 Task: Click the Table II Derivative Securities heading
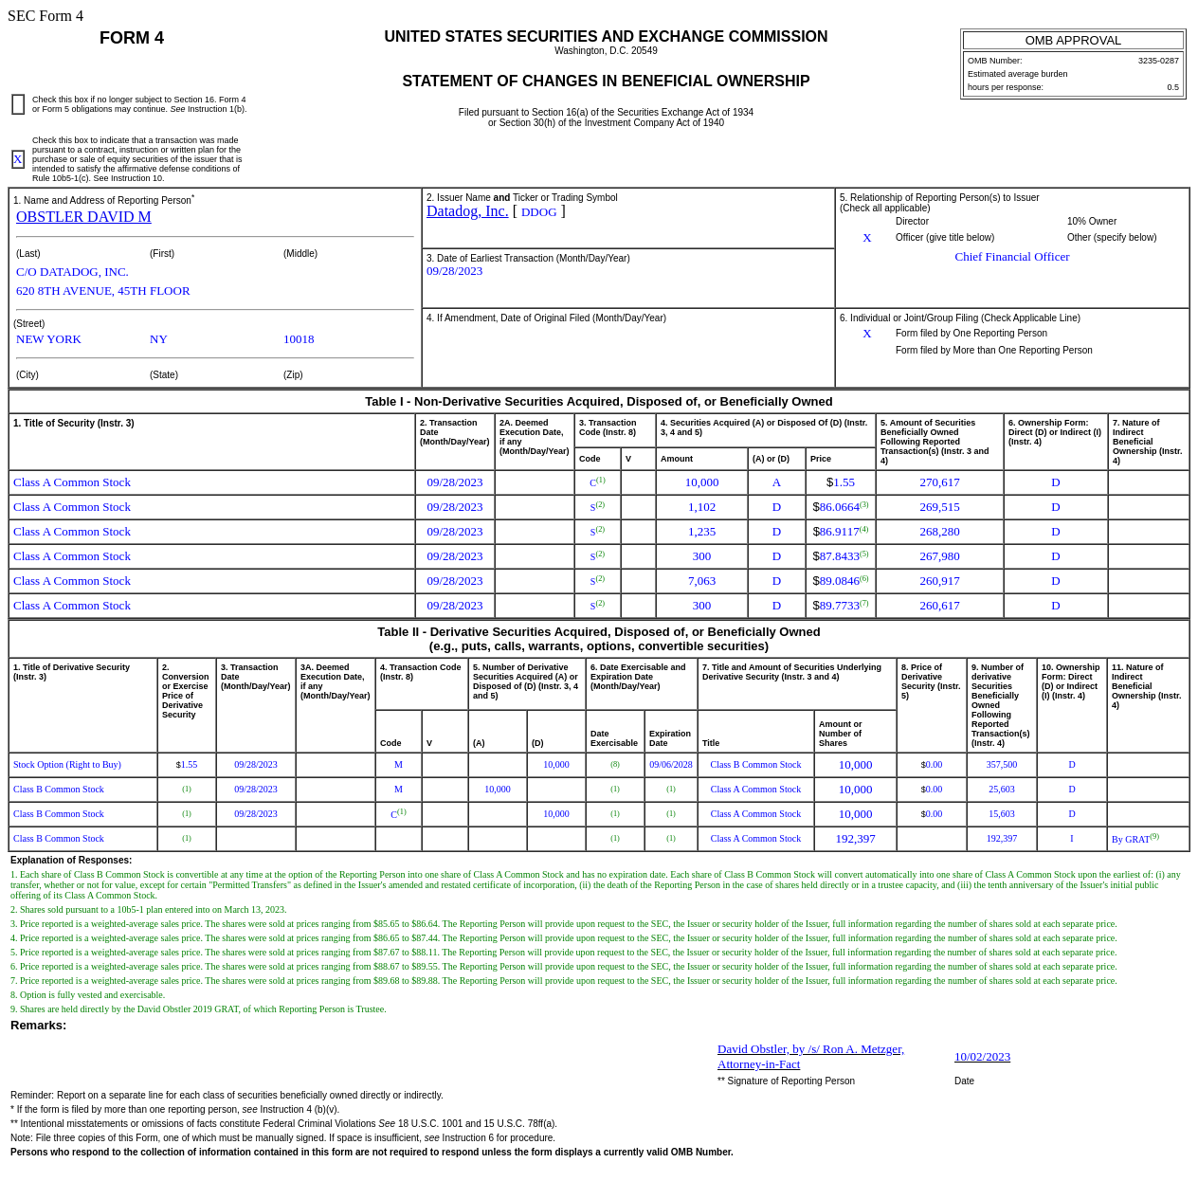point(599,639)
